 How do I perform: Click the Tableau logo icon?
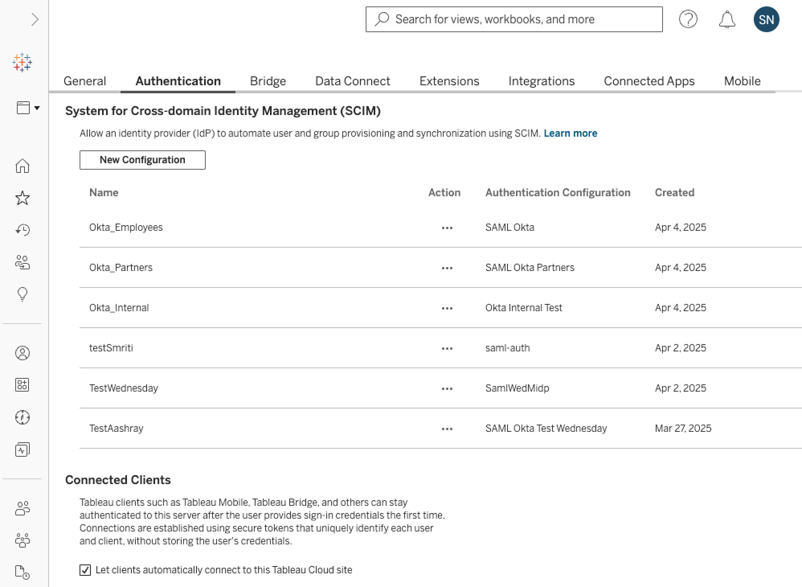coord(23,63)
